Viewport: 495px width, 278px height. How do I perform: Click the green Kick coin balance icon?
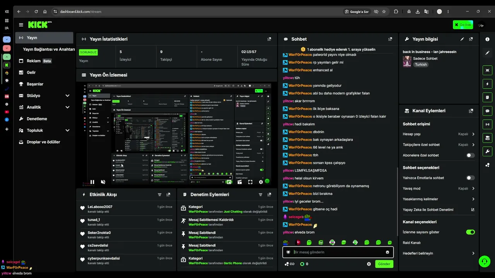point(302,264)
